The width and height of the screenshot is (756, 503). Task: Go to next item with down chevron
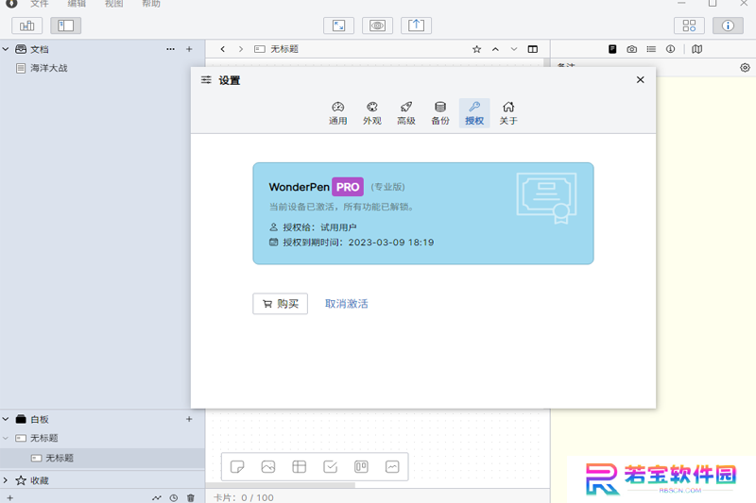[514, 49]
